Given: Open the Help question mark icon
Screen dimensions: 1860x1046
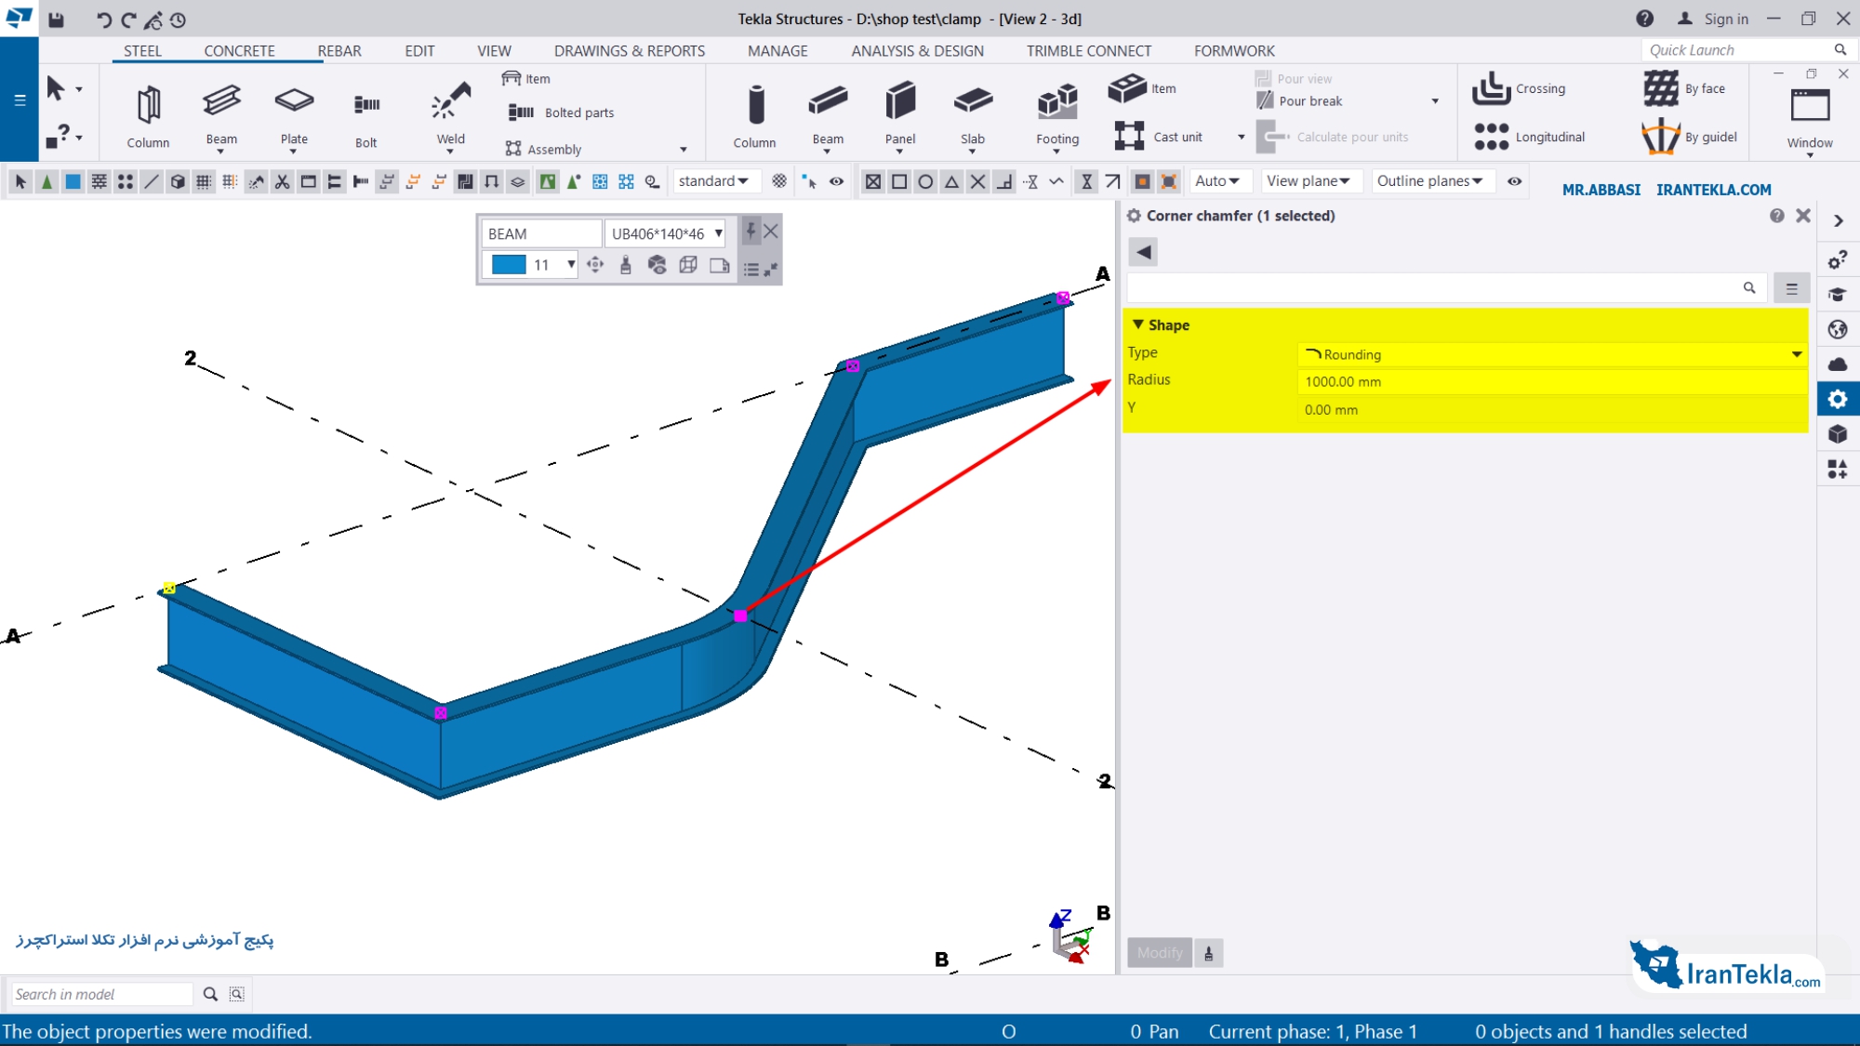Looking at the screenshot, I should pyautogui.click(x=1644, y=19).
